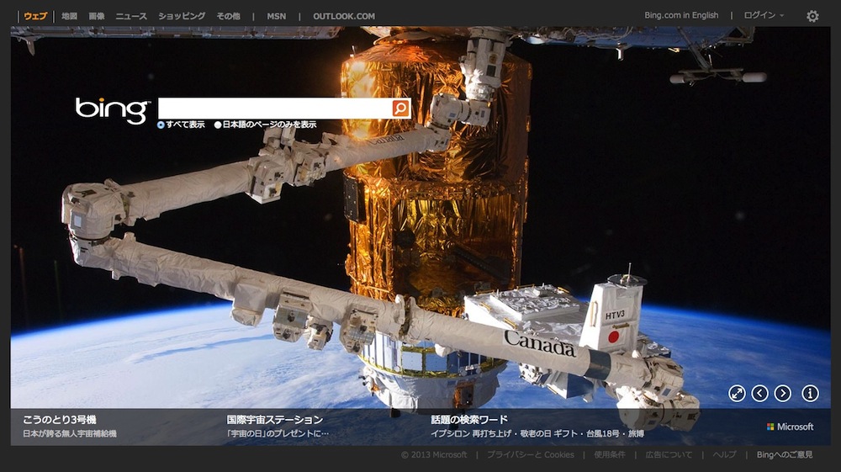Open the ログイン dropdown
The image size is (841, 472).
pyautogui.click(x=763, y=16)
